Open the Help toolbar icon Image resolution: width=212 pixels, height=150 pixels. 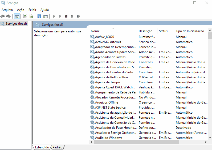coord(39,16)
